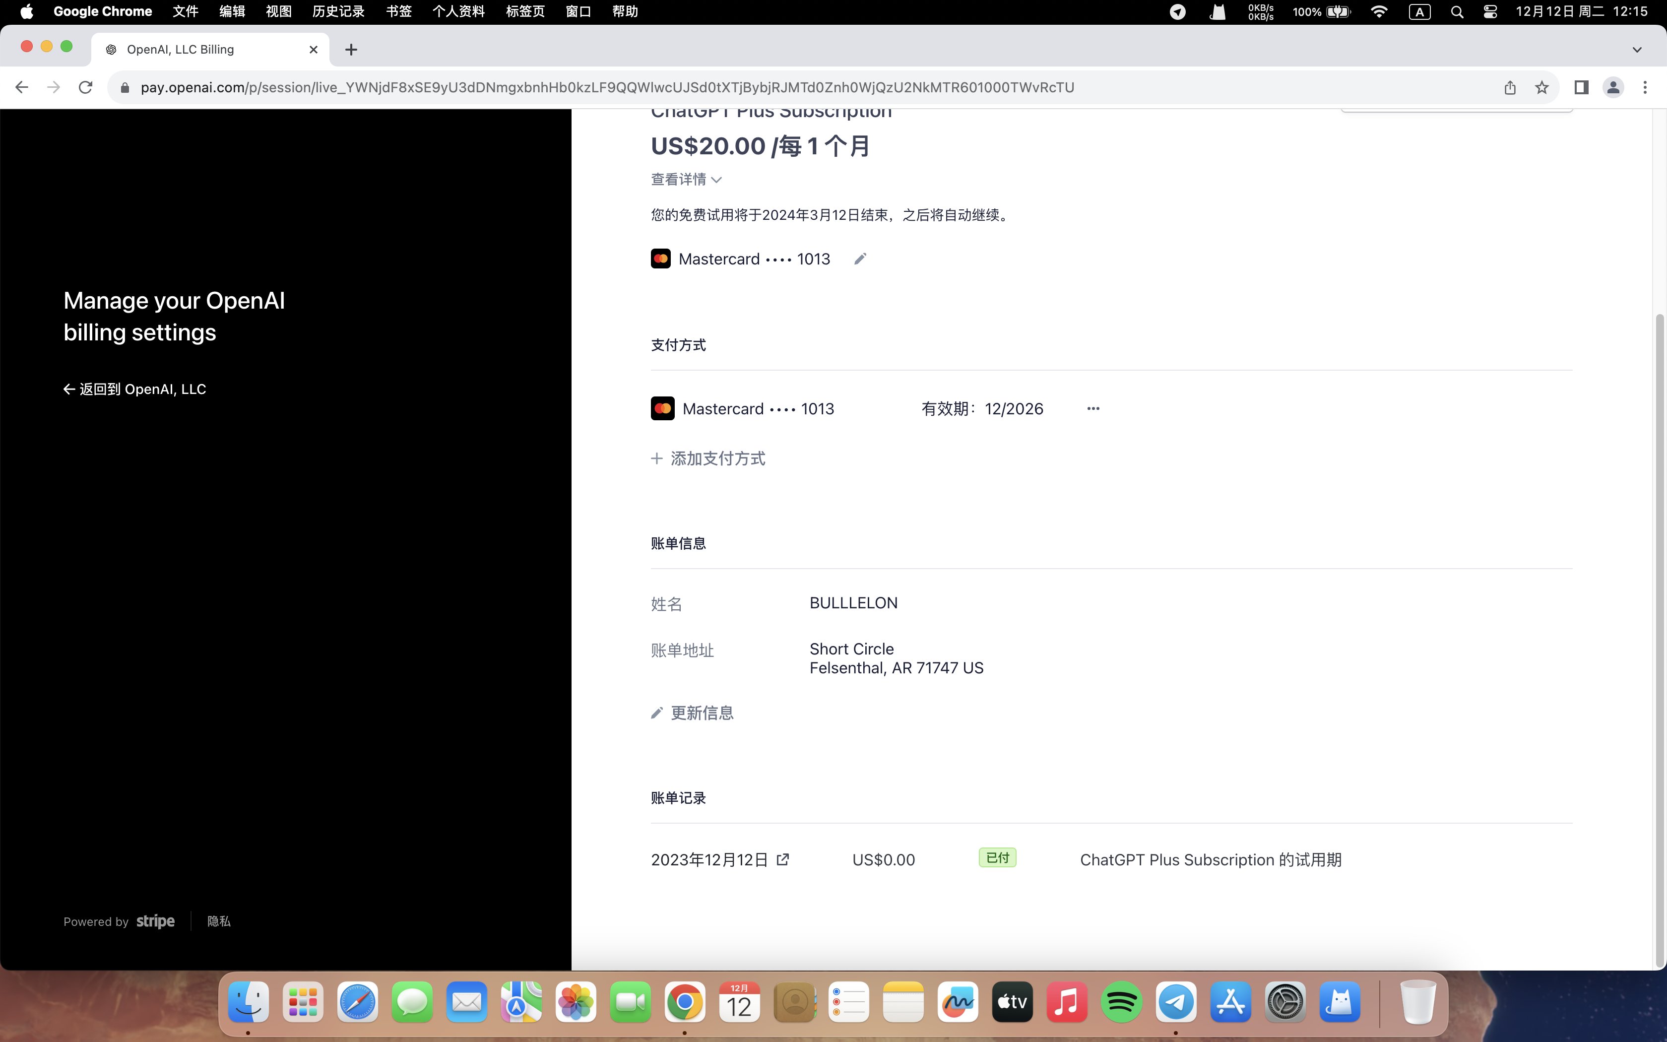
Task: Open the Chrome side panel icon
Action: click(x=1582, y=87)
